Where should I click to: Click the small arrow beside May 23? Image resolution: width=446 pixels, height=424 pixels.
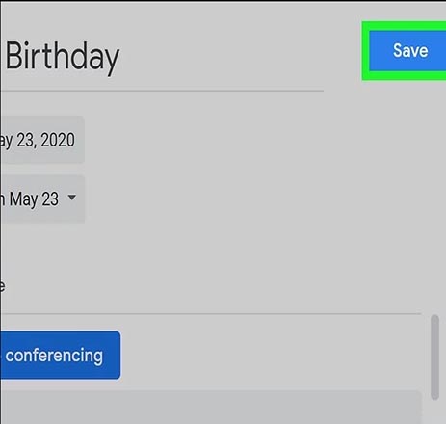point(72,197)
